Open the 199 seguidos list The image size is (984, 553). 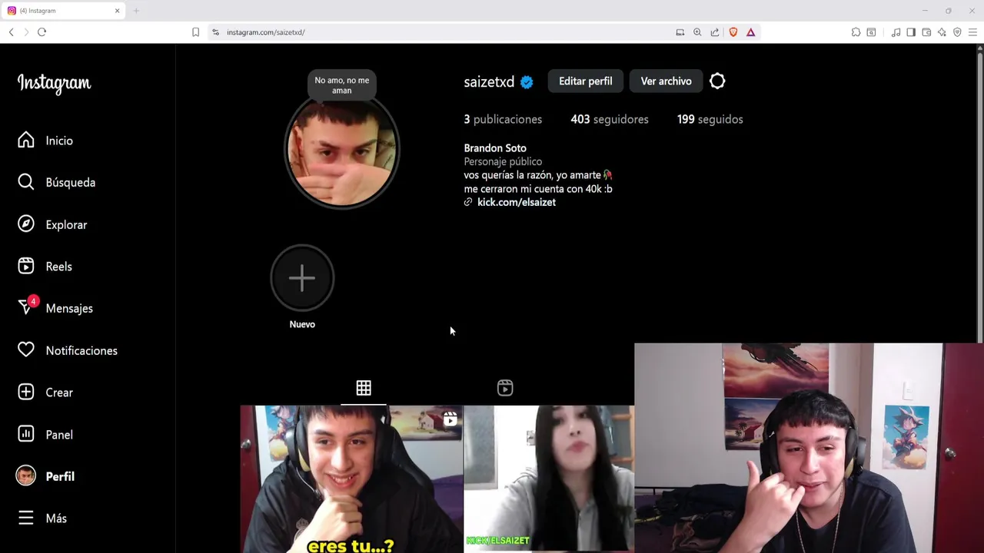(710, 119)
